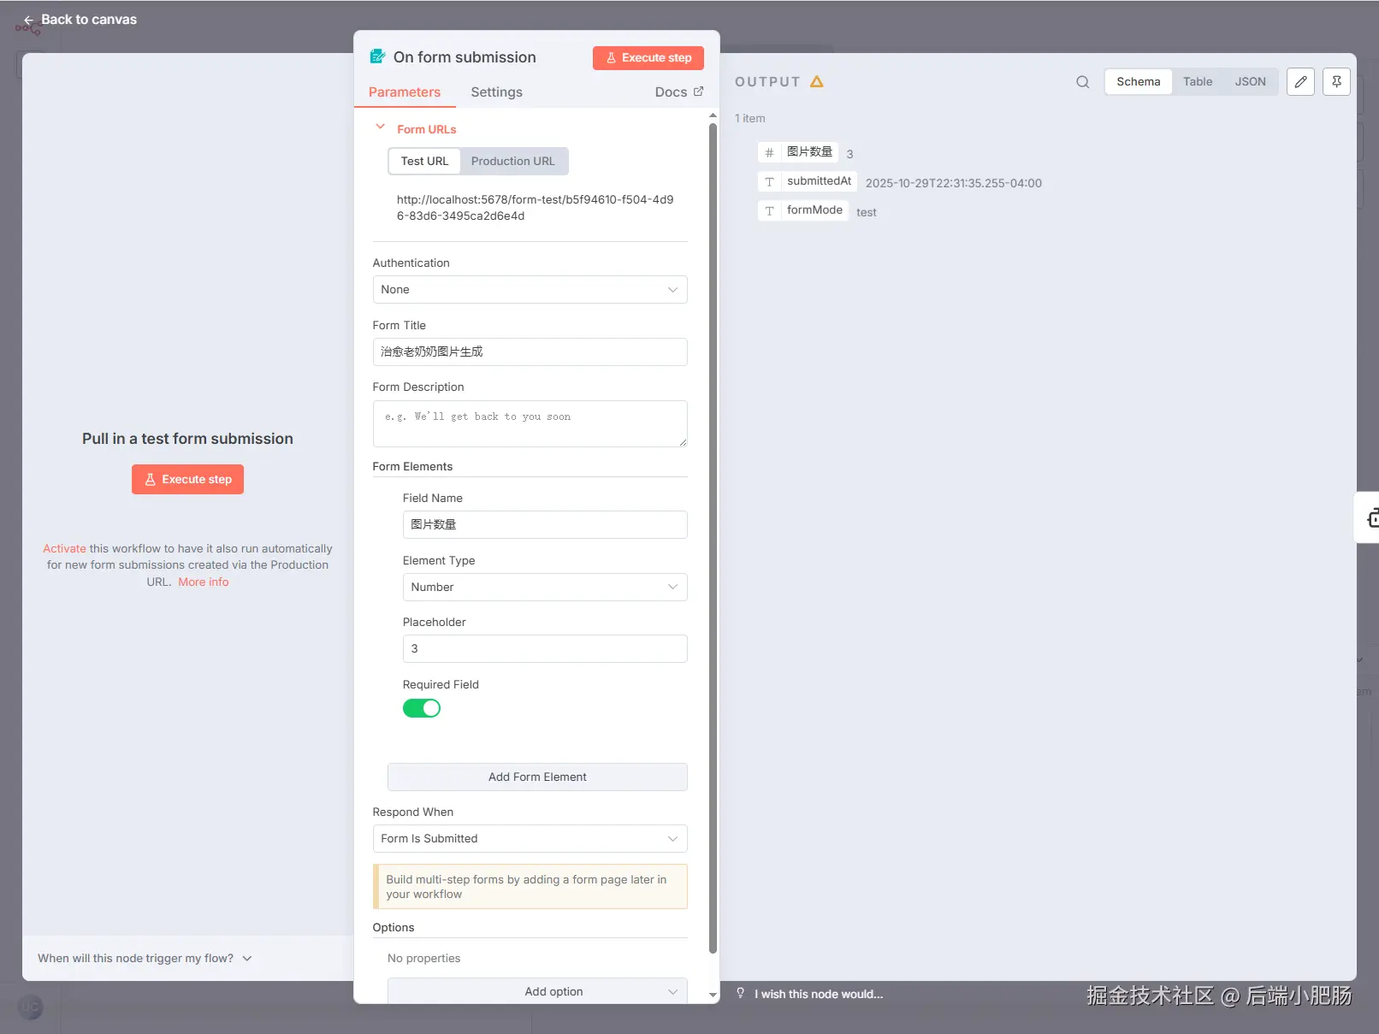
Task: Switch to the Settings tab
Action: click(x=496, y=92)
